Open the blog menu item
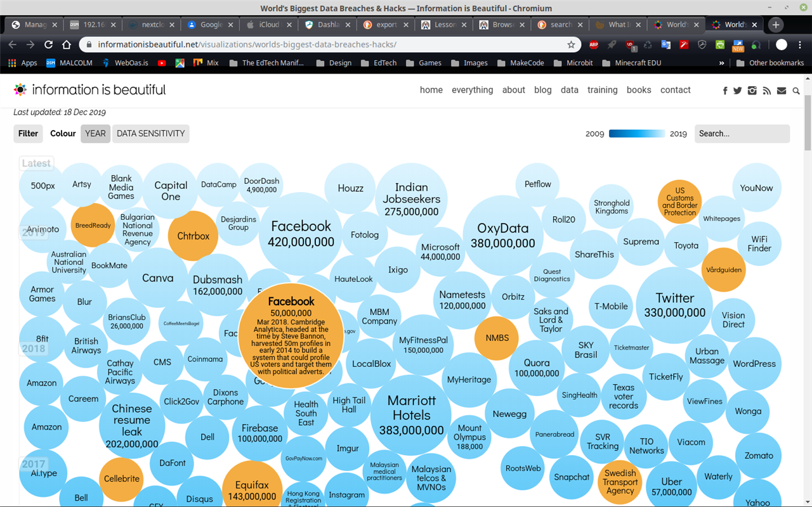Viewport: 812px width, 507px height. tap(543, 90)
